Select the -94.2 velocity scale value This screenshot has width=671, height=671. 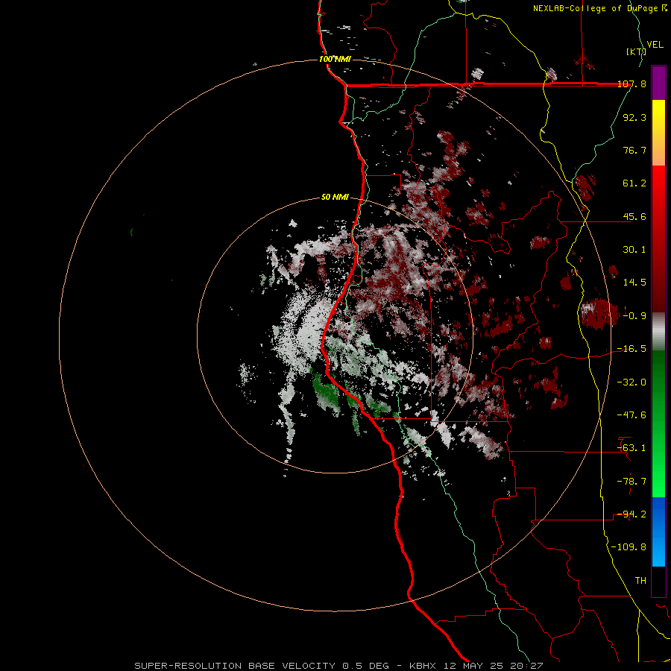[631, 514]
